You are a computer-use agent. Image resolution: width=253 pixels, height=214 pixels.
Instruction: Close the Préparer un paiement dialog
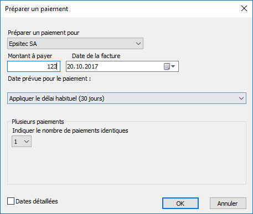coord(244,8)
